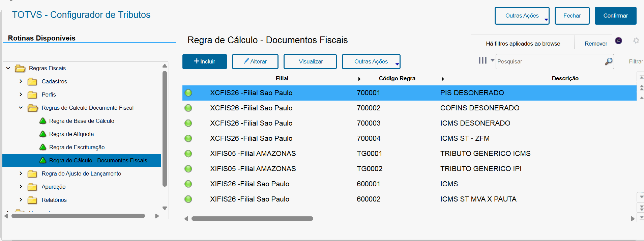Image resolution: width=644 pixels, height=241 pixels.
Task: Click the column layout bars icon
Action: point(482,61)
